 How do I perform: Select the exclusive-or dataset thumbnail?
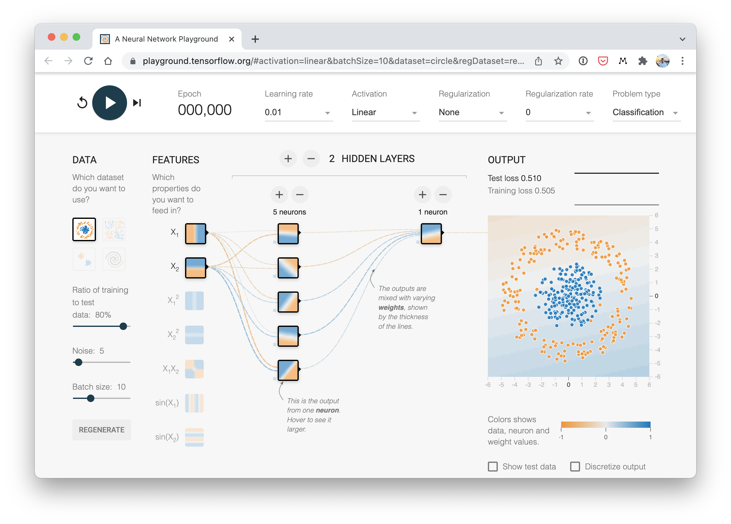(114, 229)
